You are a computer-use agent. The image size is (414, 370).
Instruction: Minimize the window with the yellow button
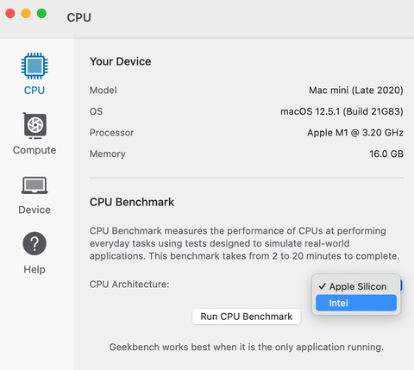pos(26,14)
